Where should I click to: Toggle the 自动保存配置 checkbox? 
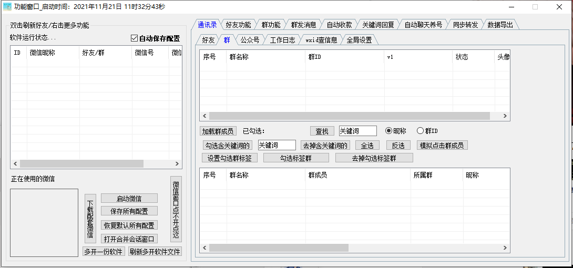click(135, 38)
